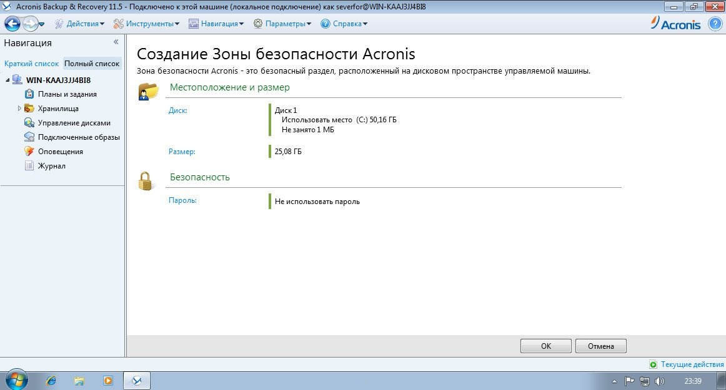Collapse the WIN-KAAJ3JJ4BI8 tree node
The width and height of the screenshot is (726, 390).
click(x=7, y=80)
